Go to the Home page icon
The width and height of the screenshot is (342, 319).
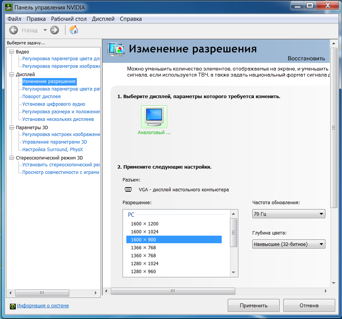pos(74,30)
